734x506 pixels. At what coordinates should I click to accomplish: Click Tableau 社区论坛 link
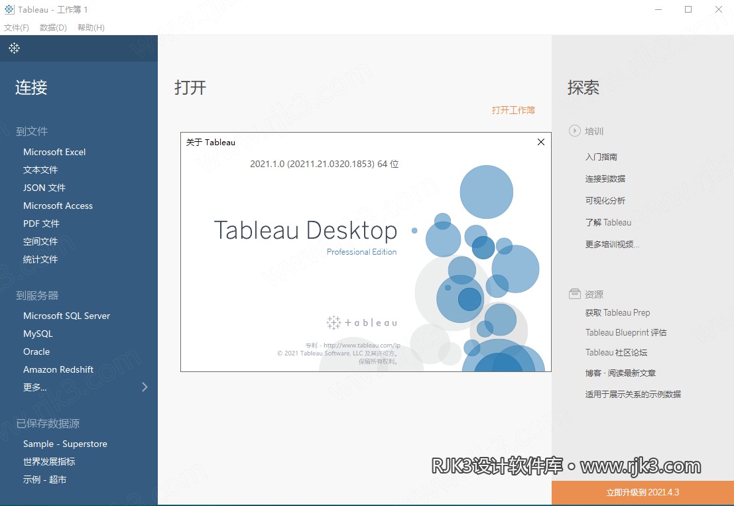tap(616, 352)
